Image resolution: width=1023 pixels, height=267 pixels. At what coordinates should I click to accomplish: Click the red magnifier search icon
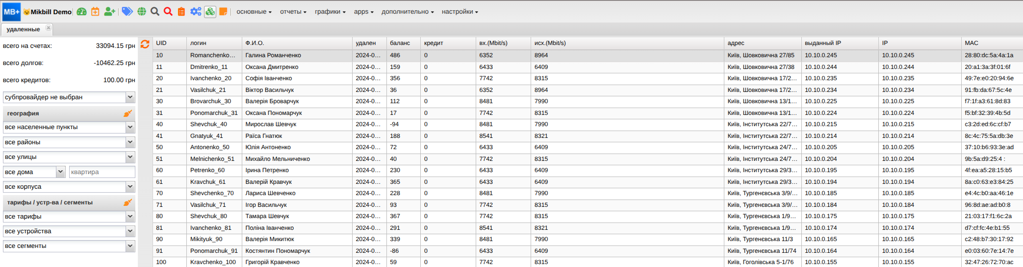click(168, 12)
